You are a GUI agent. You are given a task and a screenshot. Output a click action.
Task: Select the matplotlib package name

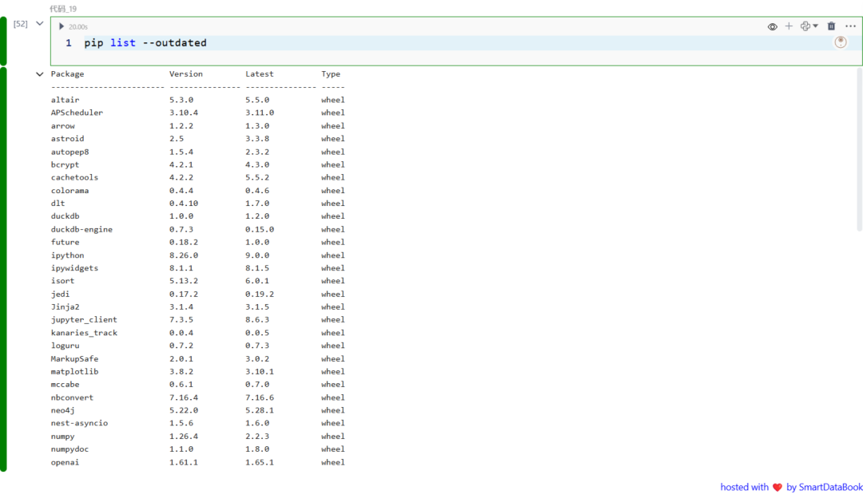(x=74, y=371)
